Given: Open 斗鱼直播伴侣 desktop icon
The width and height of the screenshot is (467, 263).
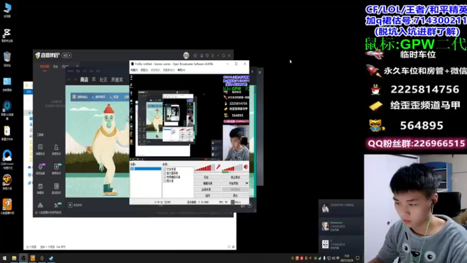Looking at the screenshot, I should [x=7, y=206].
